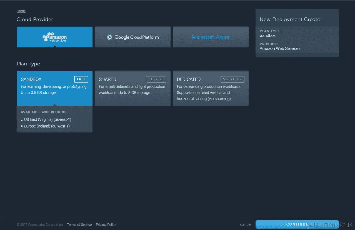Click the Sandbox plan description text
The width and height of the screenshot is (355, 230).
(x=54, y=90)
